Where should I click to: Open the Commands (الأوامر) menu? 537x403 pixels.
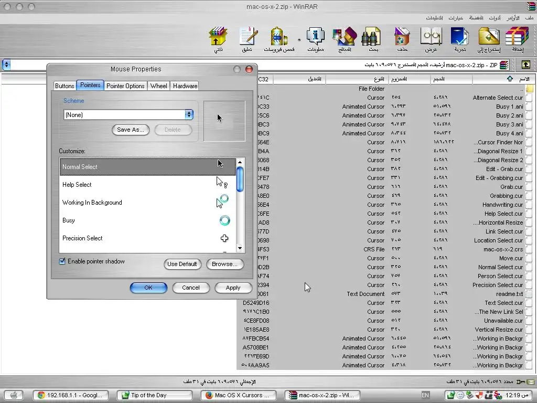point(513,18)
